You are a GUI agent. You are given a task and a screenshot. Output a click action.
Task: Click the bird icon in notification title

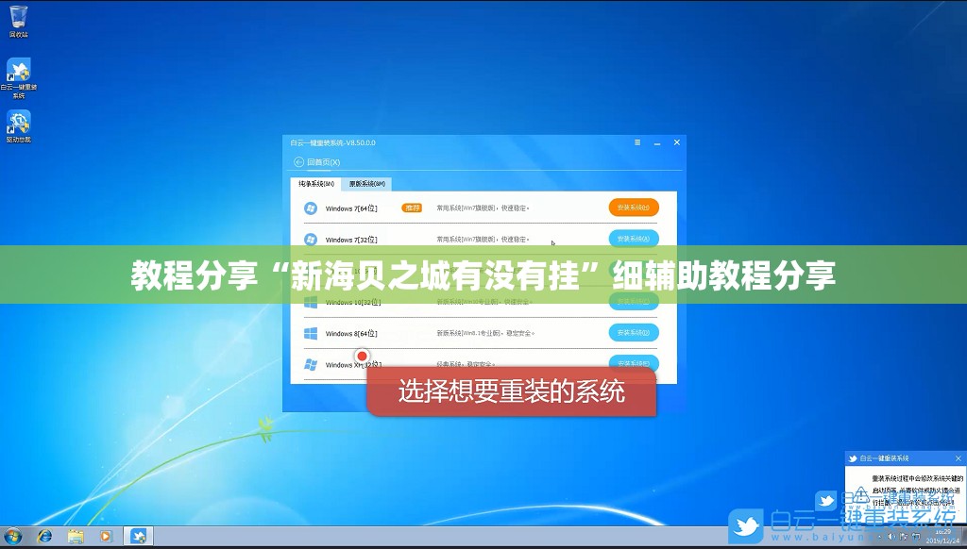[853, 458]
